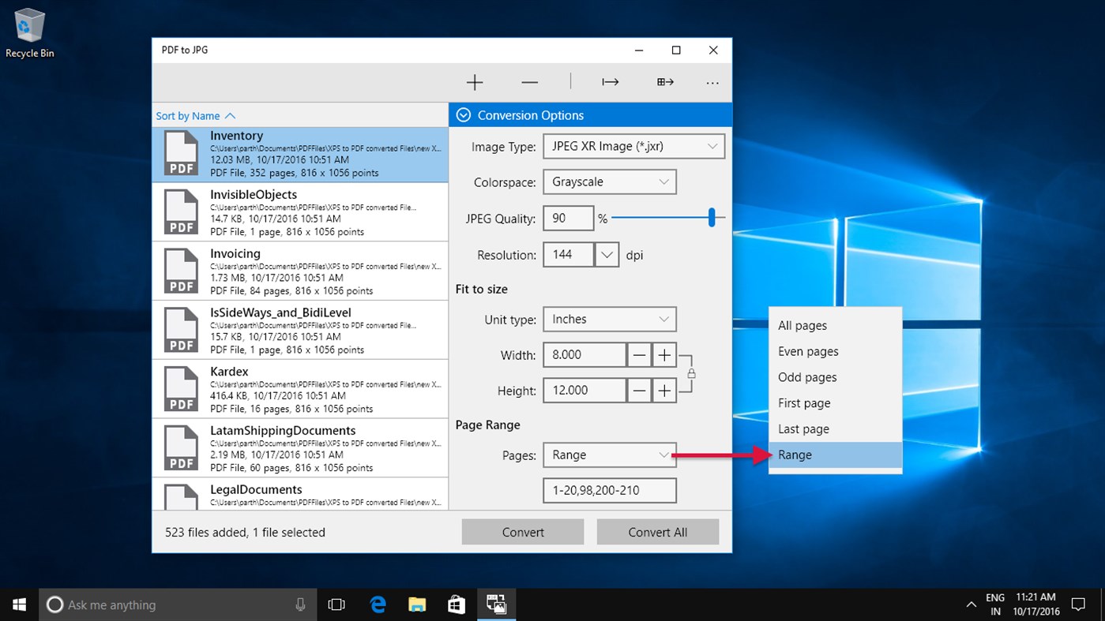Toggle the aspect ratio lock icon
This screenshot has height=621, width=1105.
(691, 373)
